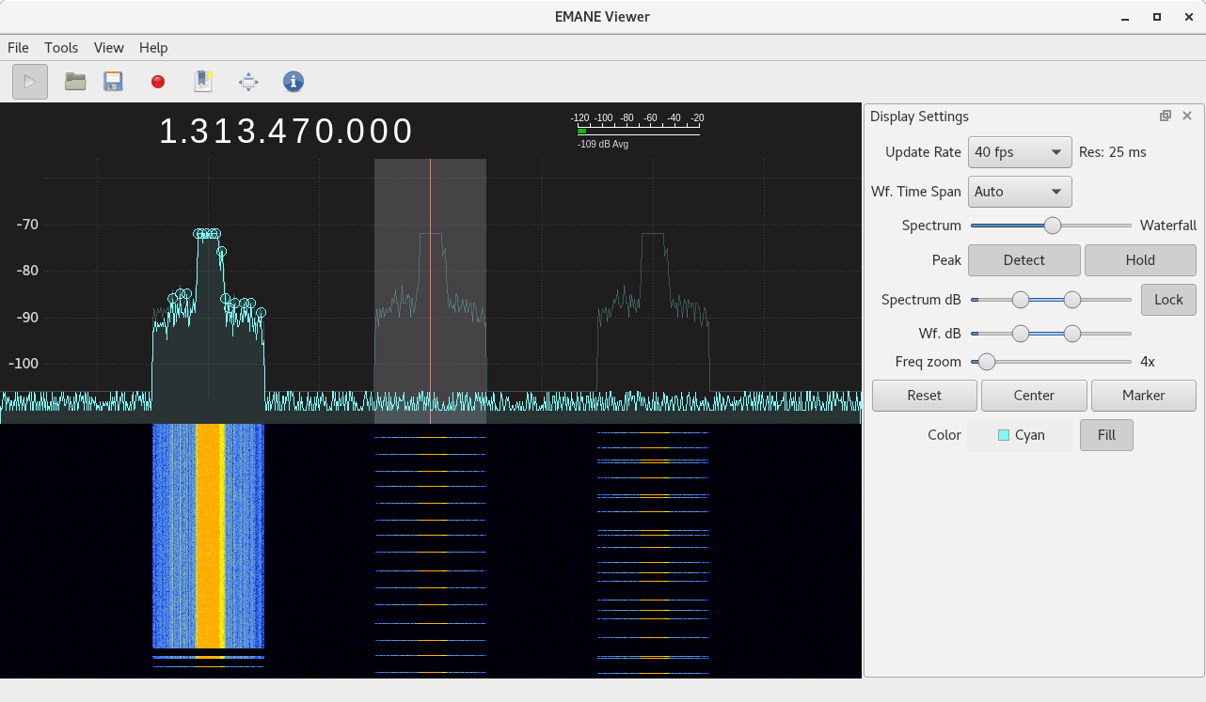This screenshot has width=1206, height=702.
Task: Start recording with the red record icon
Action: coord(158,82)
